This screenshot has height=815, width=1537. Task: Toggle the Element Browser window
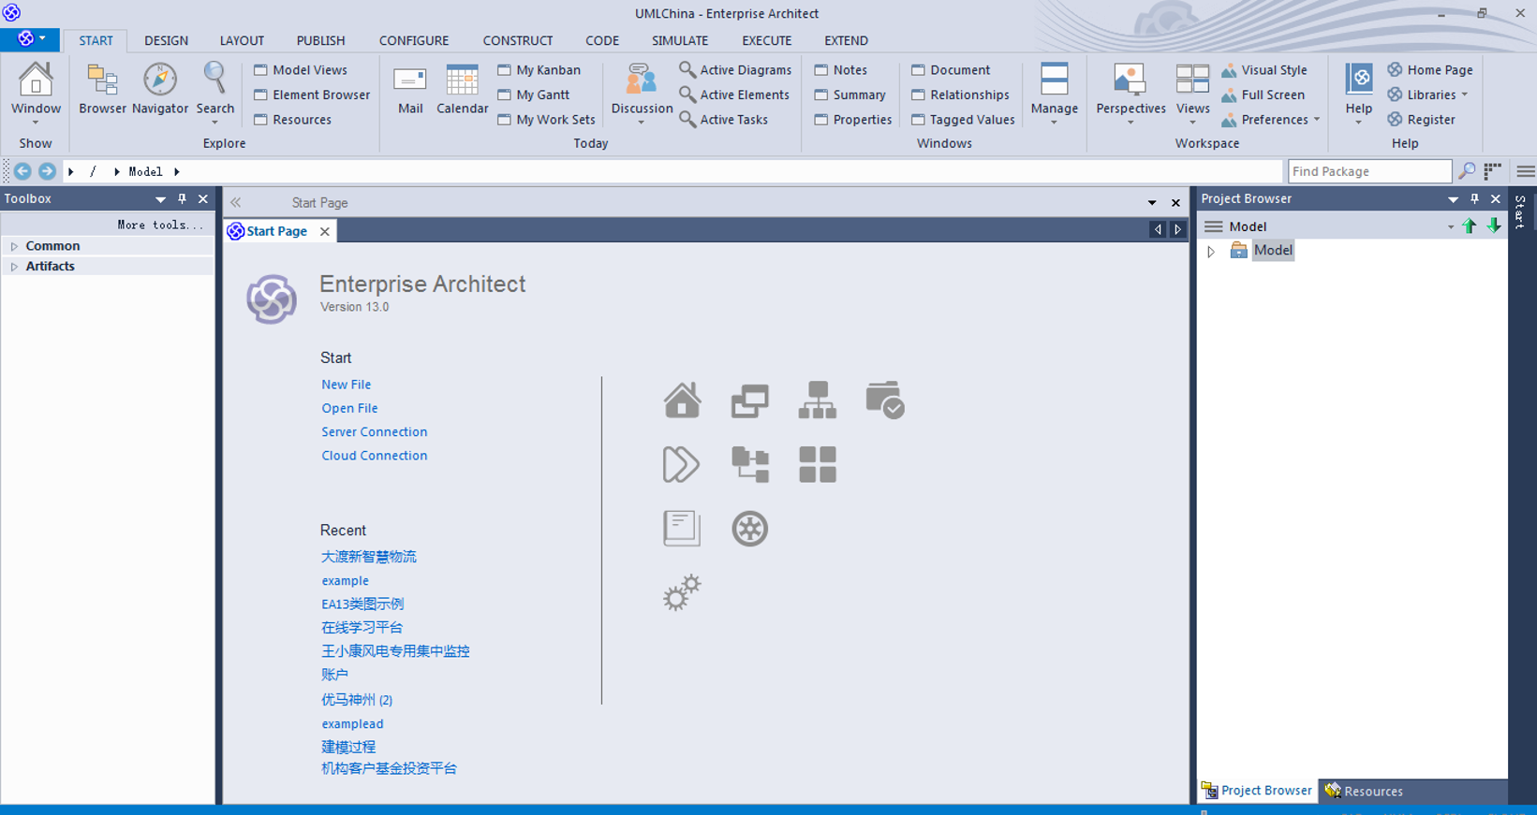click(312, 95)
